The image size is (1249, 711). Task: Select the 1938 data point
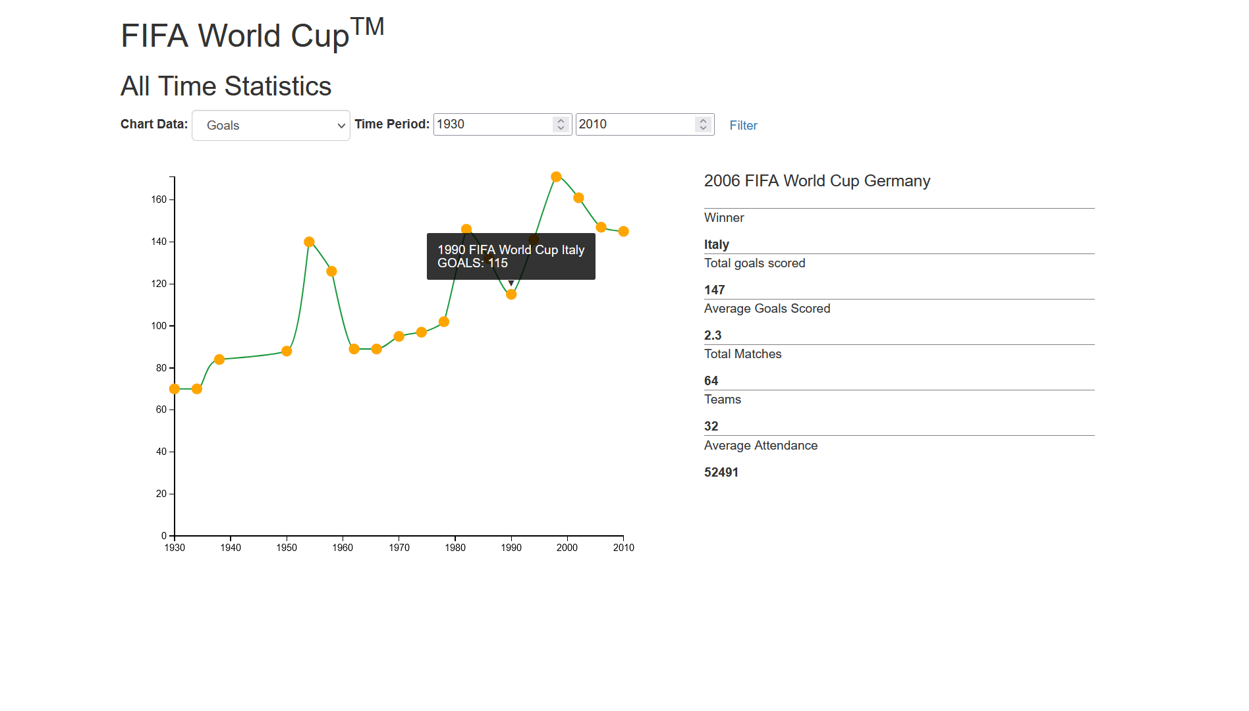pos(219,359)
